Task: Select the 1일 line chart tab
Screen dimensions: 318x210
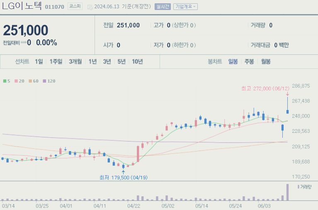Action: click(x=39, y=61)
